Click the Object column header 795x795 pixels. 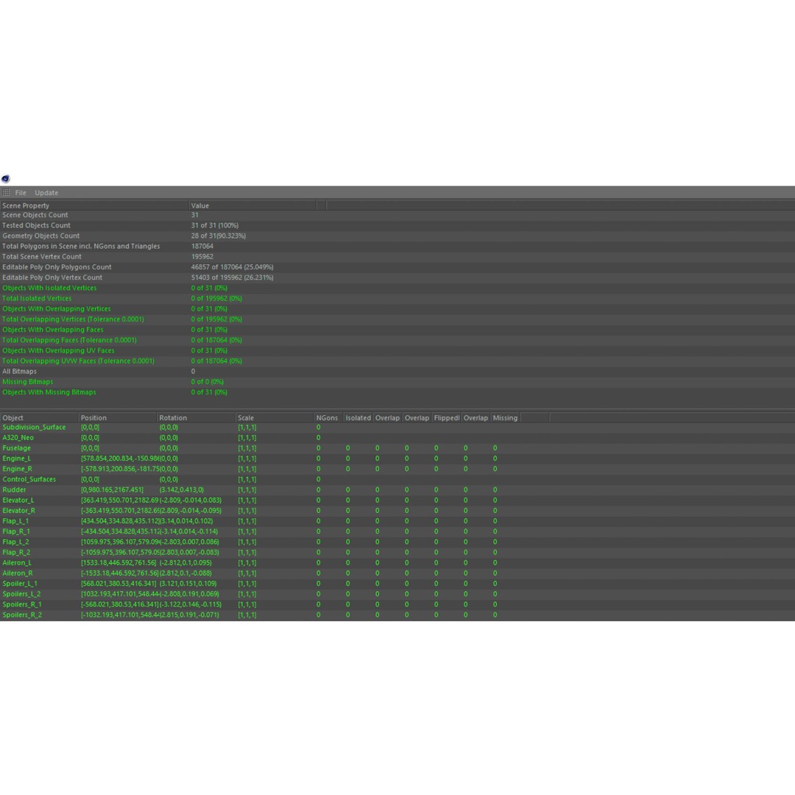(x=39, y=418)
